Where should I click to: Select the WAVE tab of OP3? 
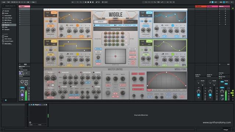[54, 41]
